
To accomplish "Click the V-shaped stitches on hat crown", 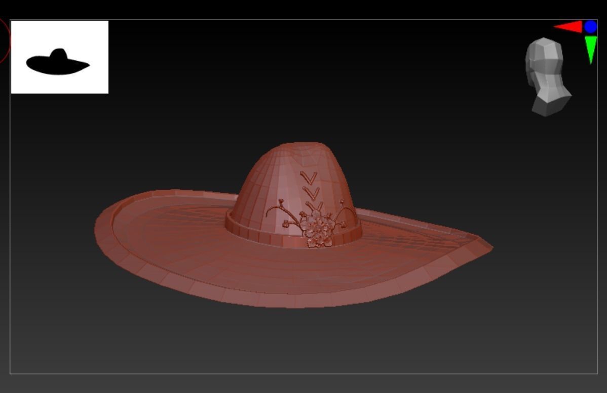I will 311,192.
